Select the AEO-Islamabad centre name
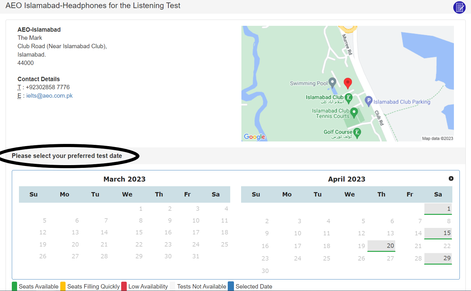Viewport: 471px width, 291px height. tap(39, 30)
